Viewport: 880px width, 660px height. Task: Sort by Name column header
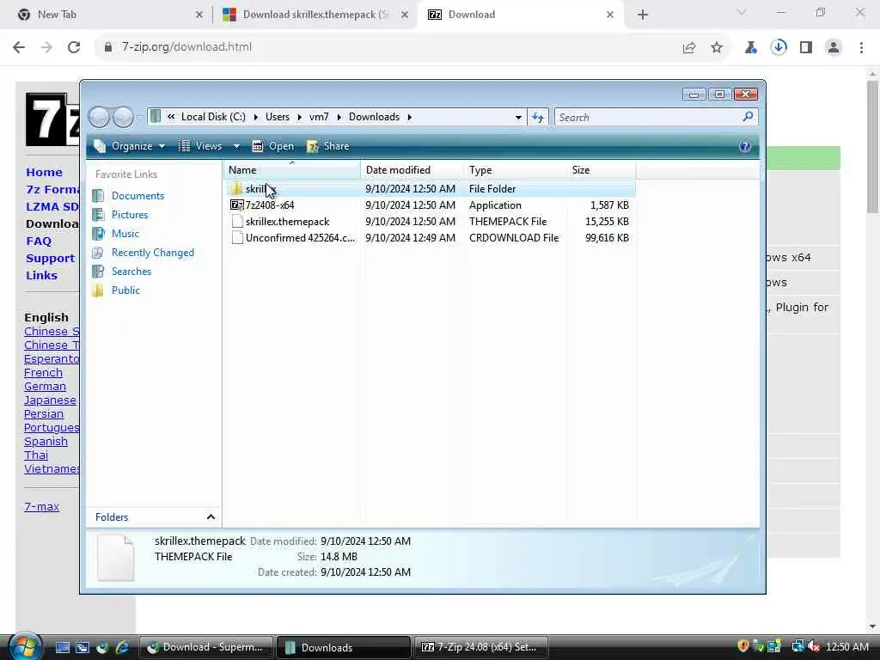(292, 170)
